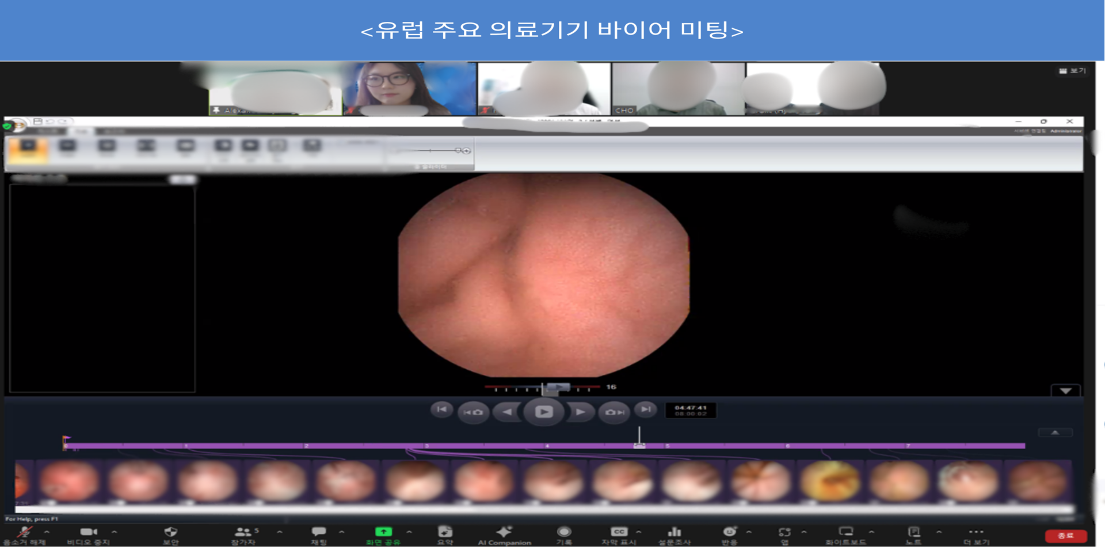
Task: Select the woman with glasses video tile
Action: point(410,89)
